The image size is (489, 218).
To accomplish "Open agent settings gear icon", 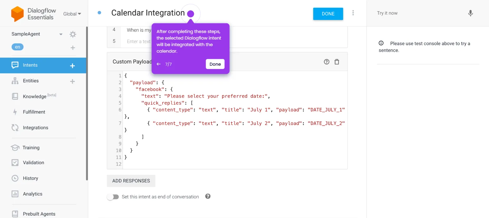I will (73, 34).
